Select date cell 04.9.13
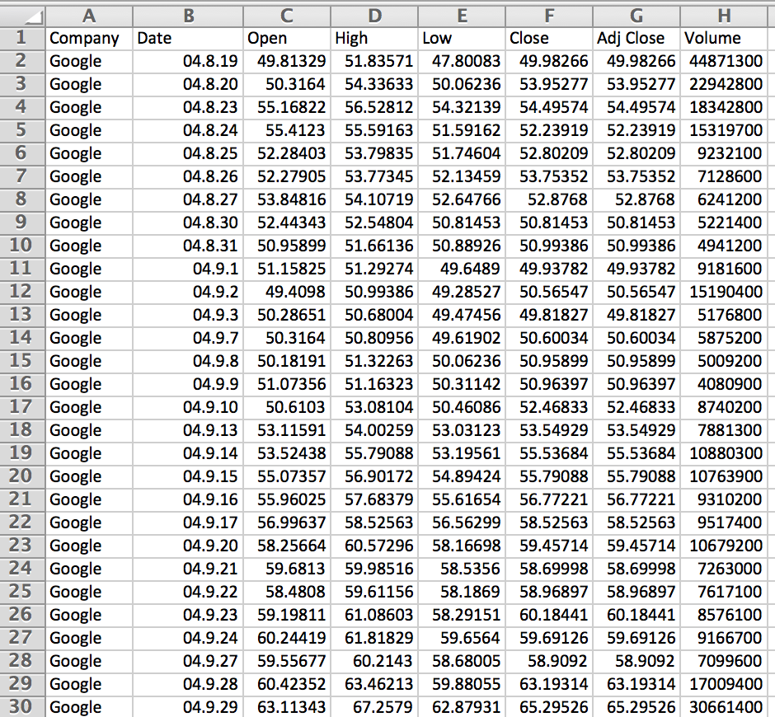This screenshot has height=717, width=775. point(188,430)
